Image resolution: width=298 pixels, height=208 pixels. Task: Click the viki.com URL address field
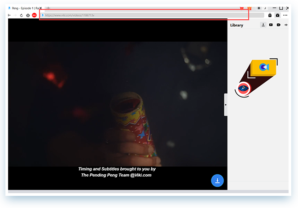pos(153,15)
